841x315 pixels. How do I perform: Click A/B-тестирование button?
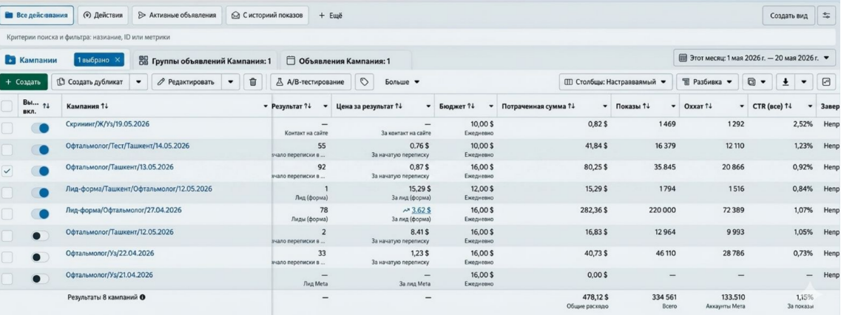click(x=311, y=82)
